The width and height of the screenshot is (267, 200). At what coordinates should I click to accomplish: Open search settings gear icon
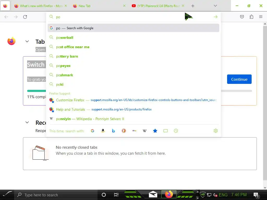click(x=216, y=131)
